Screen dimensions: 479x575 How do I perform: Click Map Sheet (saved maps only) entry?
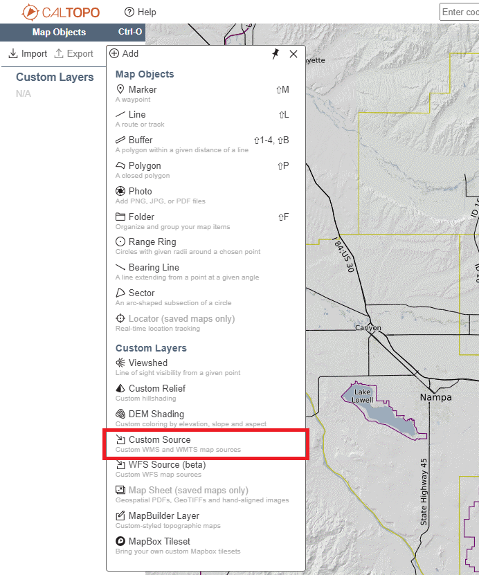202,495
